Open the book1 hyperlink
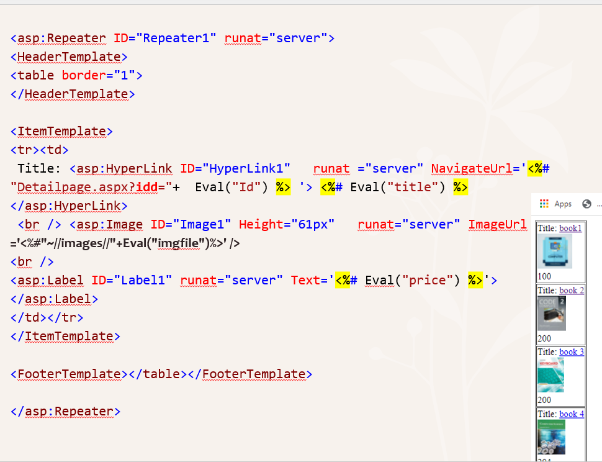The height and width of the screenshot is (462, 602). (570, 229)
